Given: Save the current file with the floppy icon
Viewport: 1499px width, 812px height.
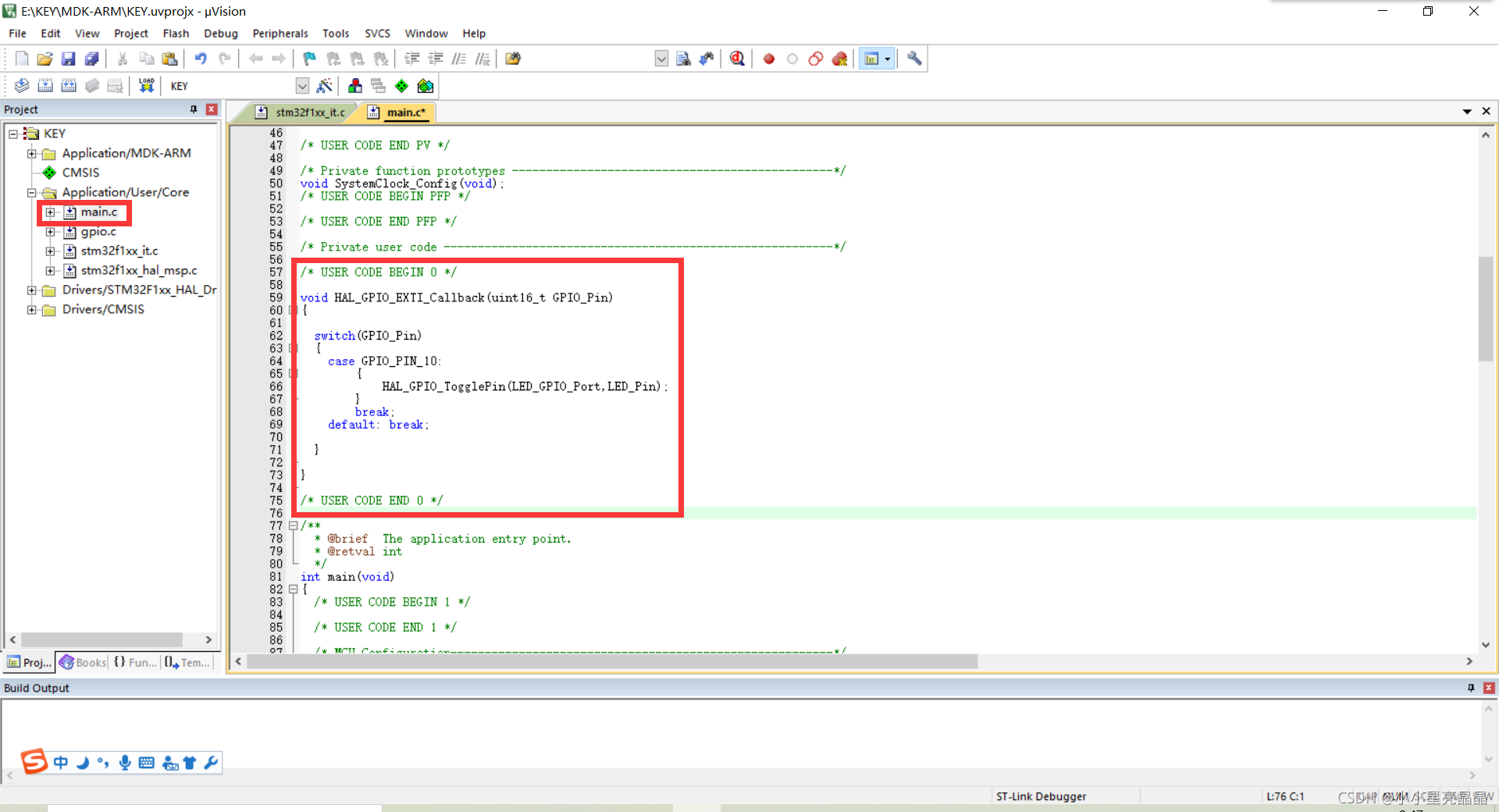Looking at the screenshot, I should point(68,59).
